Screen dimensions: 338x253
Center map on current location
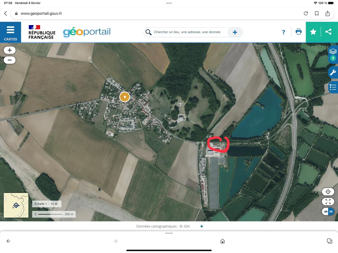click(328, 191)
